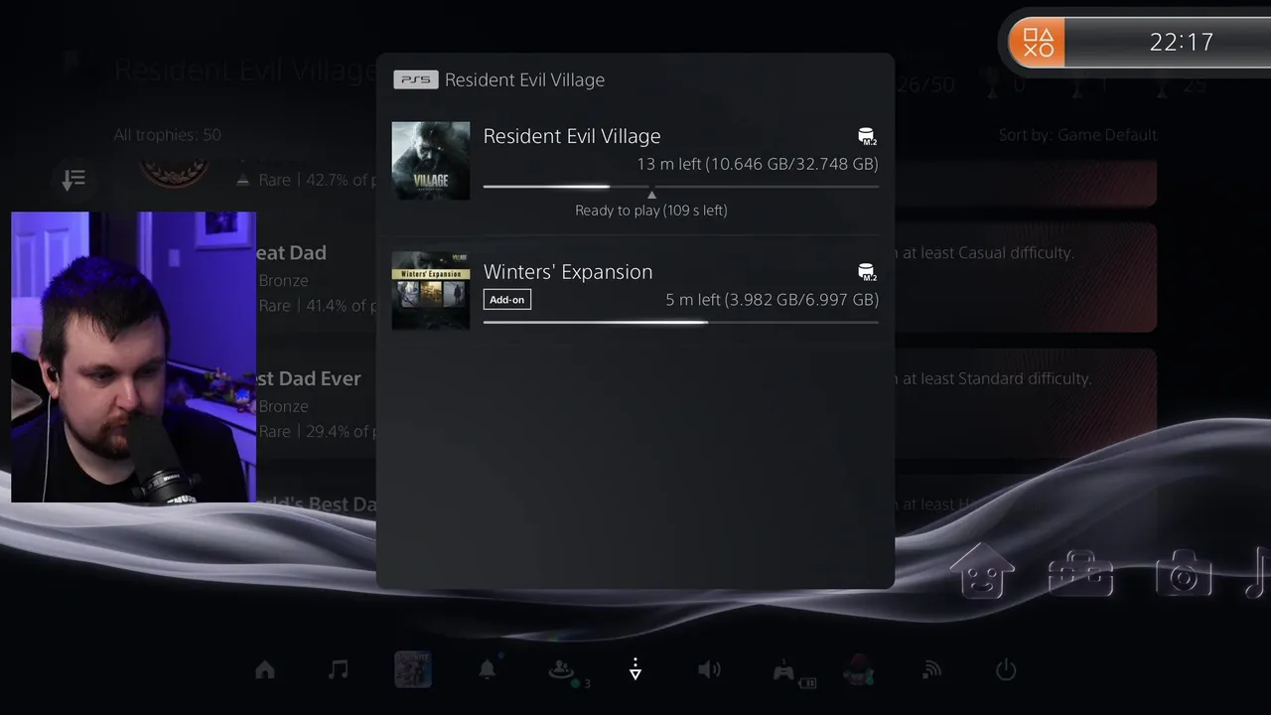
Task: Select the Power icon
Action: [1006, 670]
